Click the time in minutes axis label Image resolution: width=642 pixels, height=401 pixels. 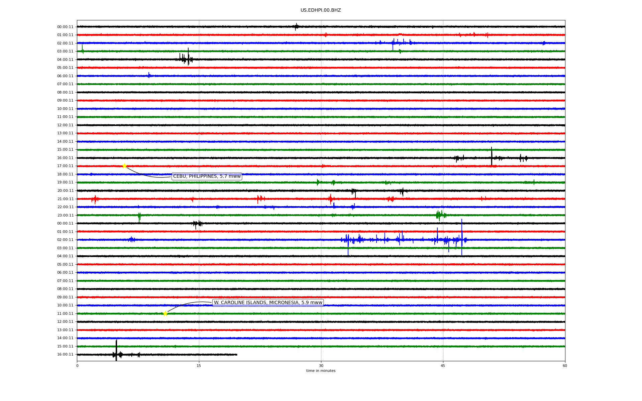[321, 371]
